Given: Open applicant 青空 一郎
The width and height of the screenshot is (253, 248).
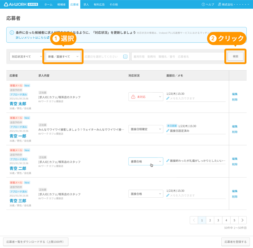Looking at the screenshot, I should [18, 136].
